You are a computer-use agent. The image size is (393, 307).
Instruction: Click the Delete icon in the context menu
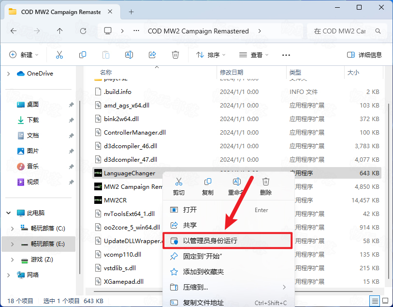[x=266, y=182]
